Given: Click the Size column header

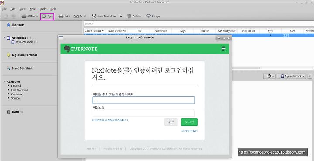Looking at the screenshot, I should [x=293, y=31].
